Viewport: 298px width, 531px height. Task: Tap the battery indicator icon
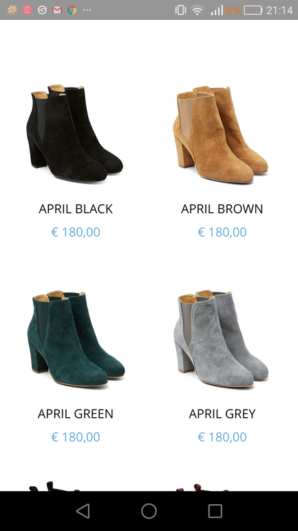253,10
